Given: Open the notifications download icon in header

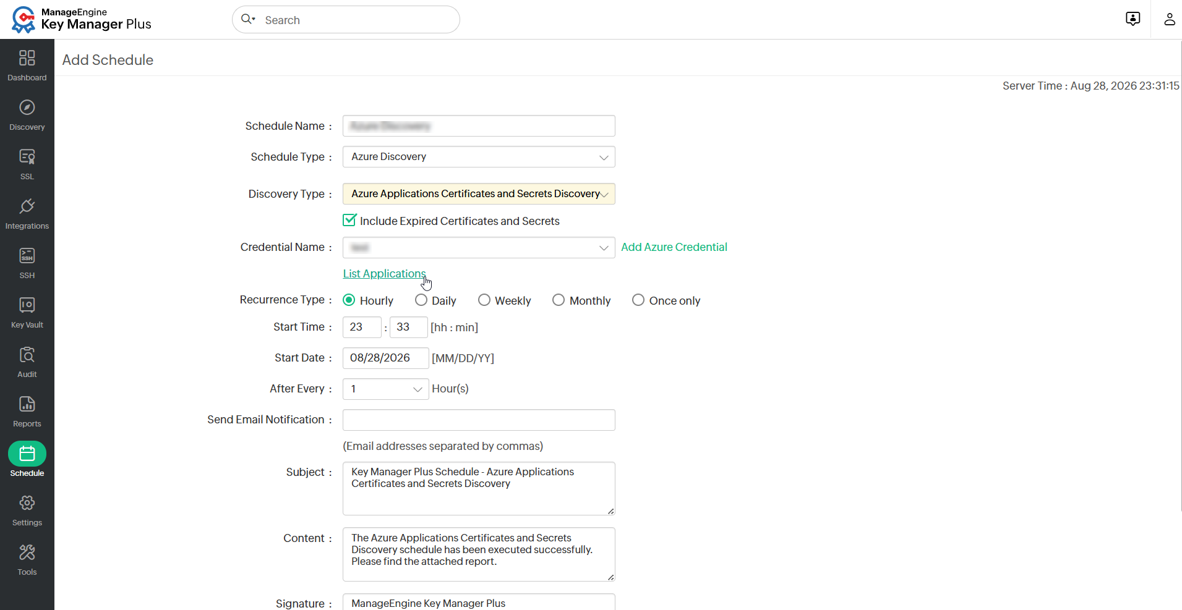Looking at the screenshot, I should click(1133, 19).
